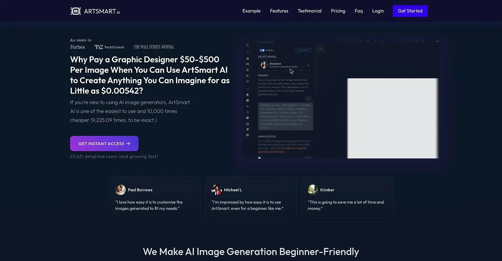Click the Login link

[x=378, y=11]
